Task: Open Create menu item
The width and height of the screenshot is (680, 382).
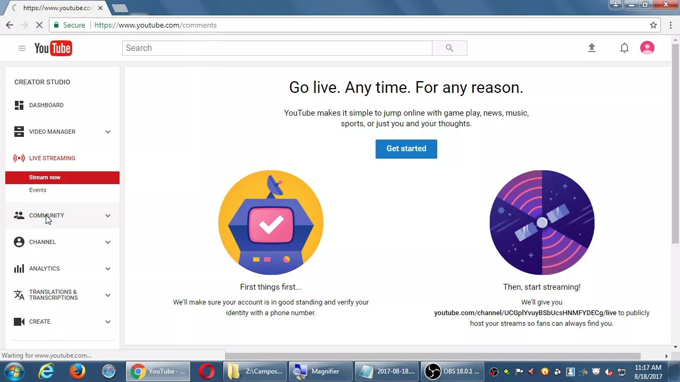Action: 40,322
